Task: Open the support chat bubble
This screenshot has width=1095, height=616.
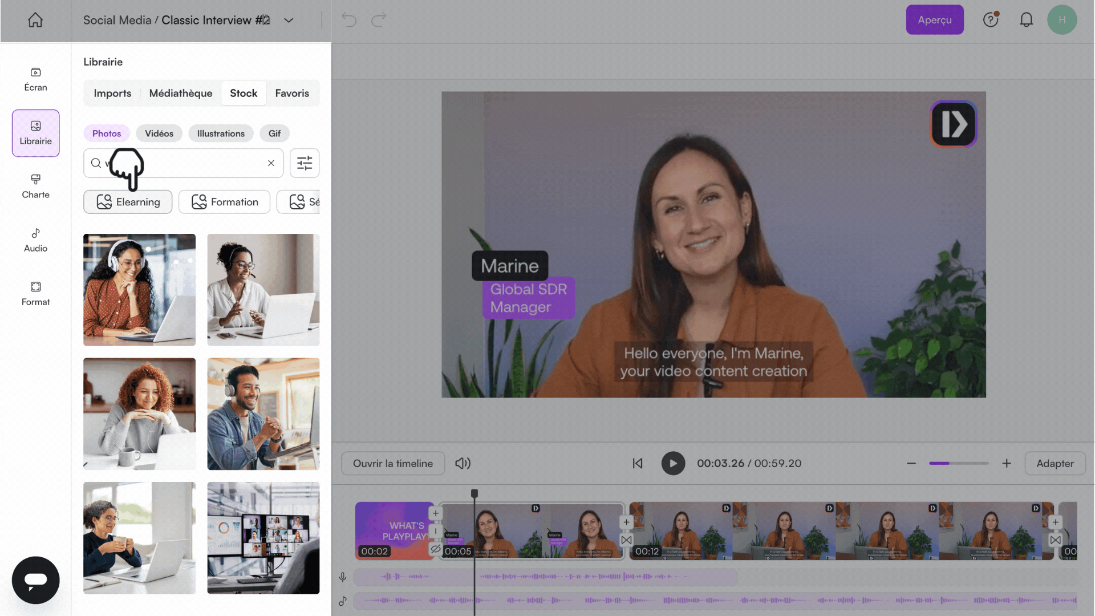Action: (x=35, y=580)
